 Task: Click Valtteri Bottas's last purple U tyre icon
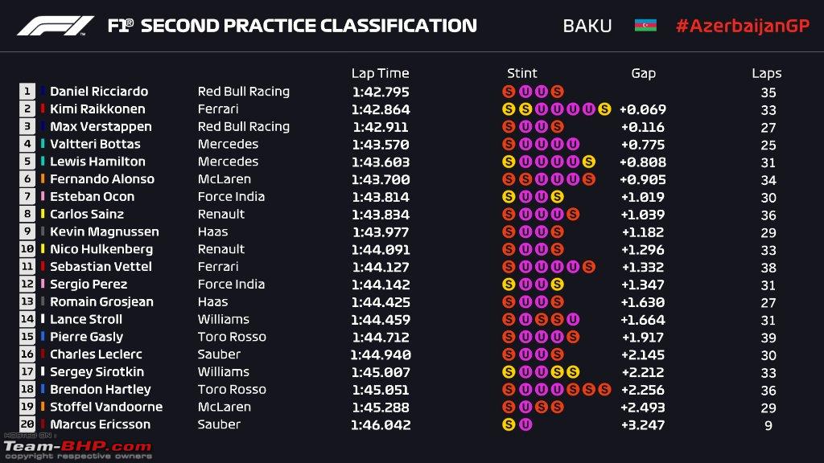pos(573,144)
